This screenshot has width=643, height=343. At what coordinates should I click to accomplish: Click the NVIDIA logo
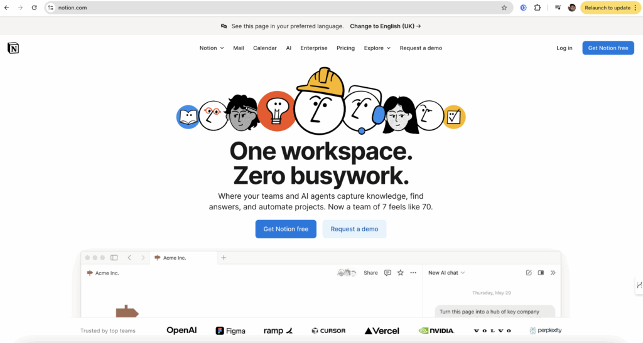(x=436, y=330)
